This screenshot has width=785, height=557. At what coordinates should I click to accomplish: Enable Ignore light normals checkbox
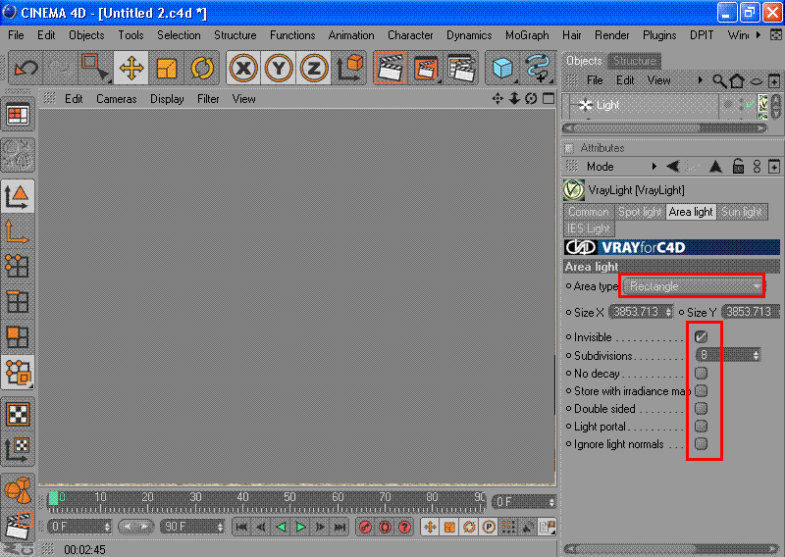click(x=701, y=443)
